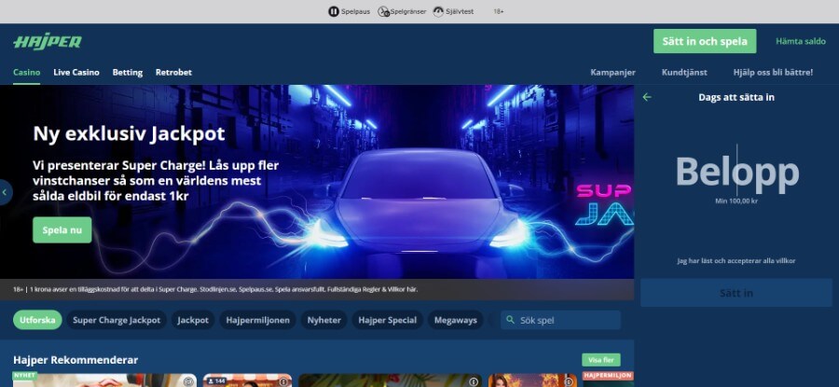839x387 pixels.
Task: Open the Retrobet tab
Action: [x=174, y=72]
